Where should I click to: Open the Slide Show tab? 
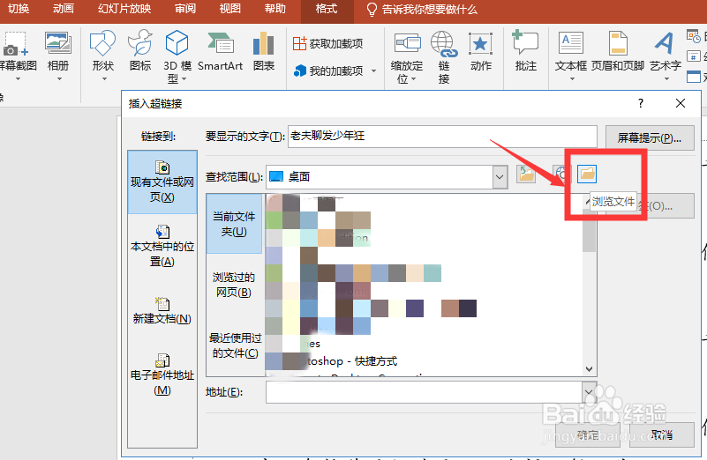coord(124,9)
